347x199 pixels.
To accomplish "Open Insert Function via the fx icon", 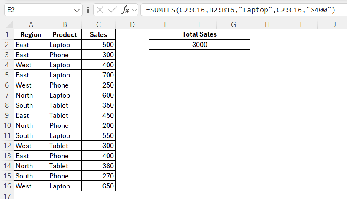I will tap(125, 10).
